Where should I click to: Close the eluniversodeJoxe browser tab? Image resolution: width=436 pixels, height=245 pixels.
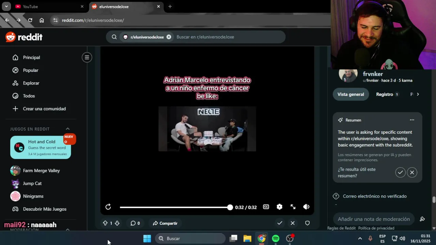coord(158,6)
